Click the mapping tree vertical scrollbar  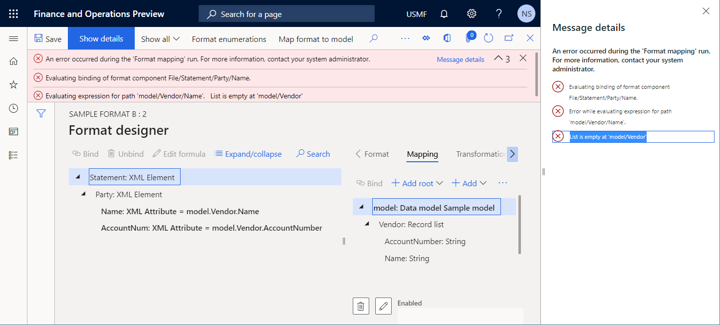tap(519, 224)
